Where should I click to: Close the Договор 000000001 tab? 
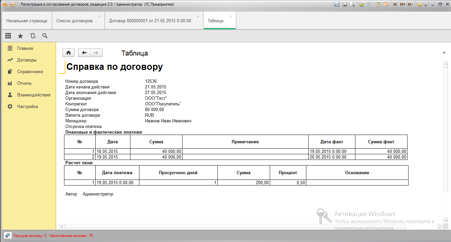(x=198, y=16)
